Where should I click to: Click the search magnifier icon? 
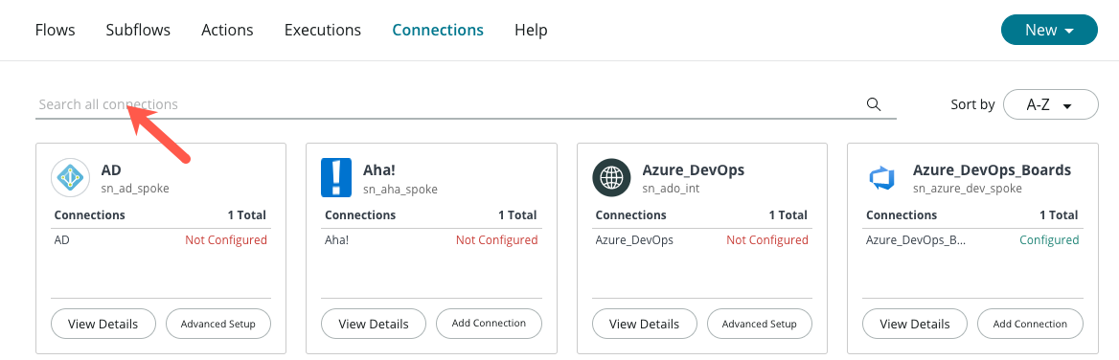pos(874,104)
